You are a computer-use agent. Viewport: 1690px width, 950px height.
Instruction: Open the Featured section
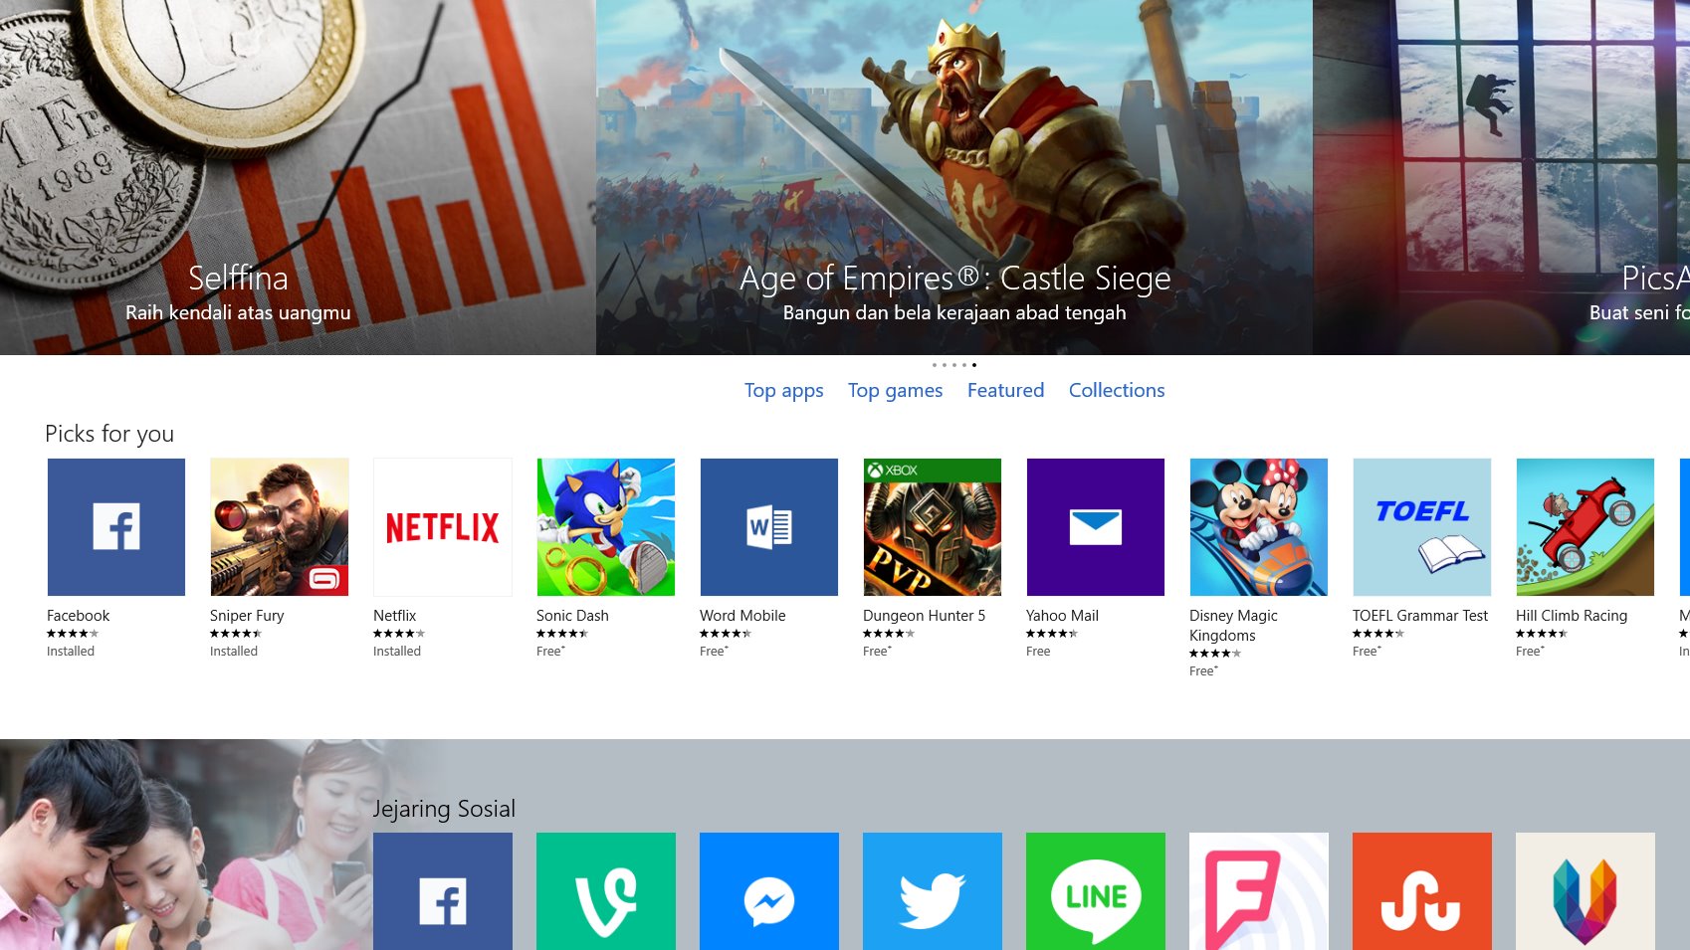(1005, 390)
